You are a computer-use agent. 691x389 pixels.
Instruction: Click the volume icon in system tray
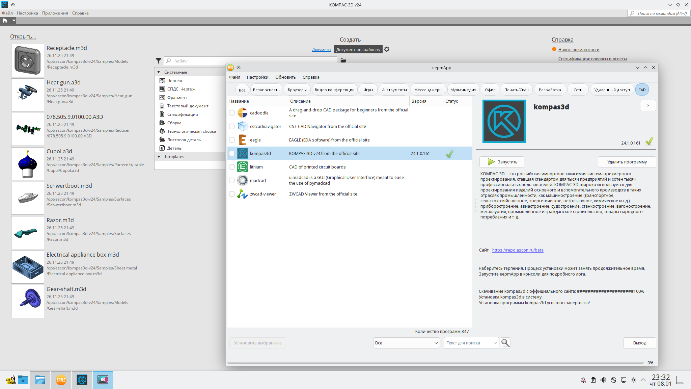(603, 380)
